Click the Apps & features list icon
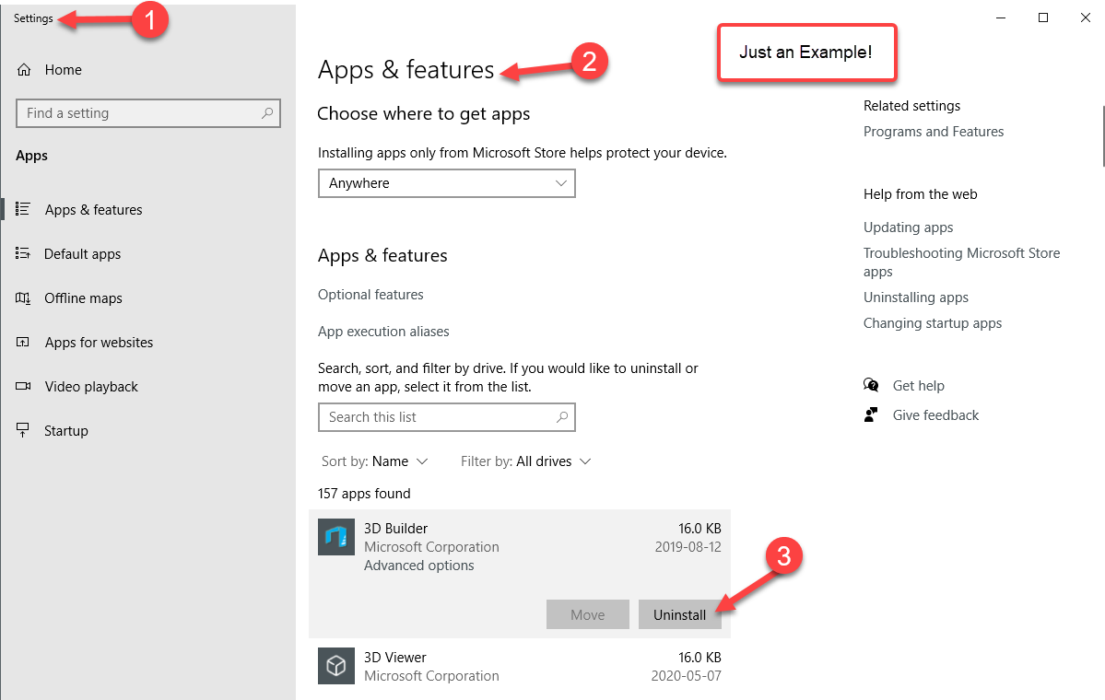Image resolution: width=1105 pixels, height=700 pixels. click(x=22, y=209)
